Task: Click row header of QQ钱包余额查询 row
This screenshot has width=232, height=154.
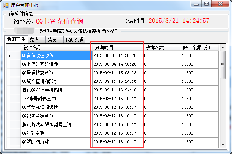Action: pos(14,116)
